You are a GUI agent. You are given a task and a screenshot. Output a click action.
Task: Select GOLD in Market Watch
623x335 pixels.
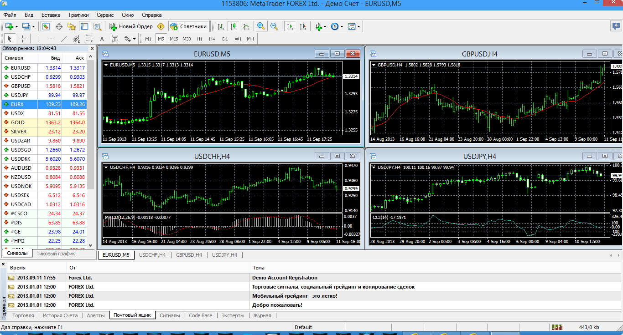tap(44, 122)
